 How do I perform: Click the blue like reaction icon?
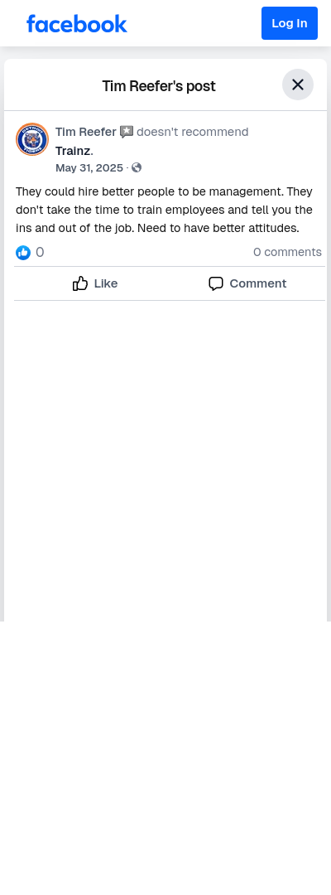point(23,252)
